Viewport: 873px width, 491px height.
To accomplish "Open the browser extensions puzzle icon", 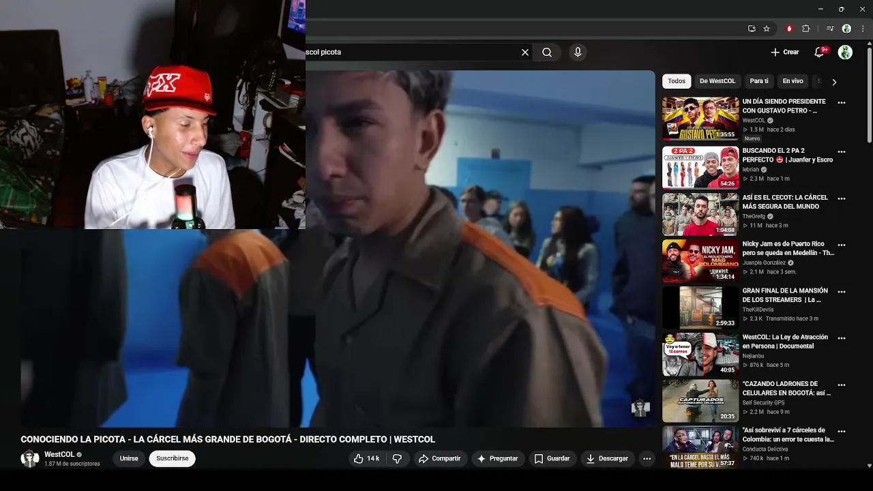I will point(806,29).
